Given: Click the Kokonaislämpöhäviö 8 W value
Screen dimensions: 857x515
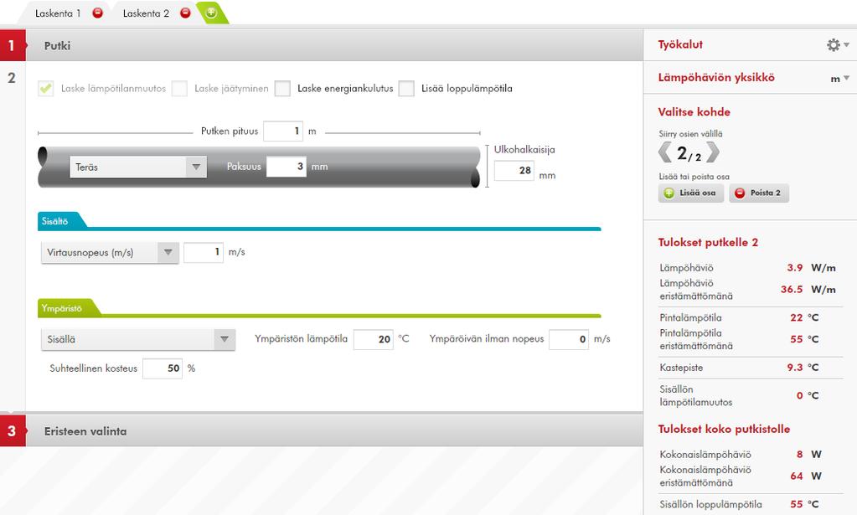Looking at the screenshot, I should coord(799,455).
